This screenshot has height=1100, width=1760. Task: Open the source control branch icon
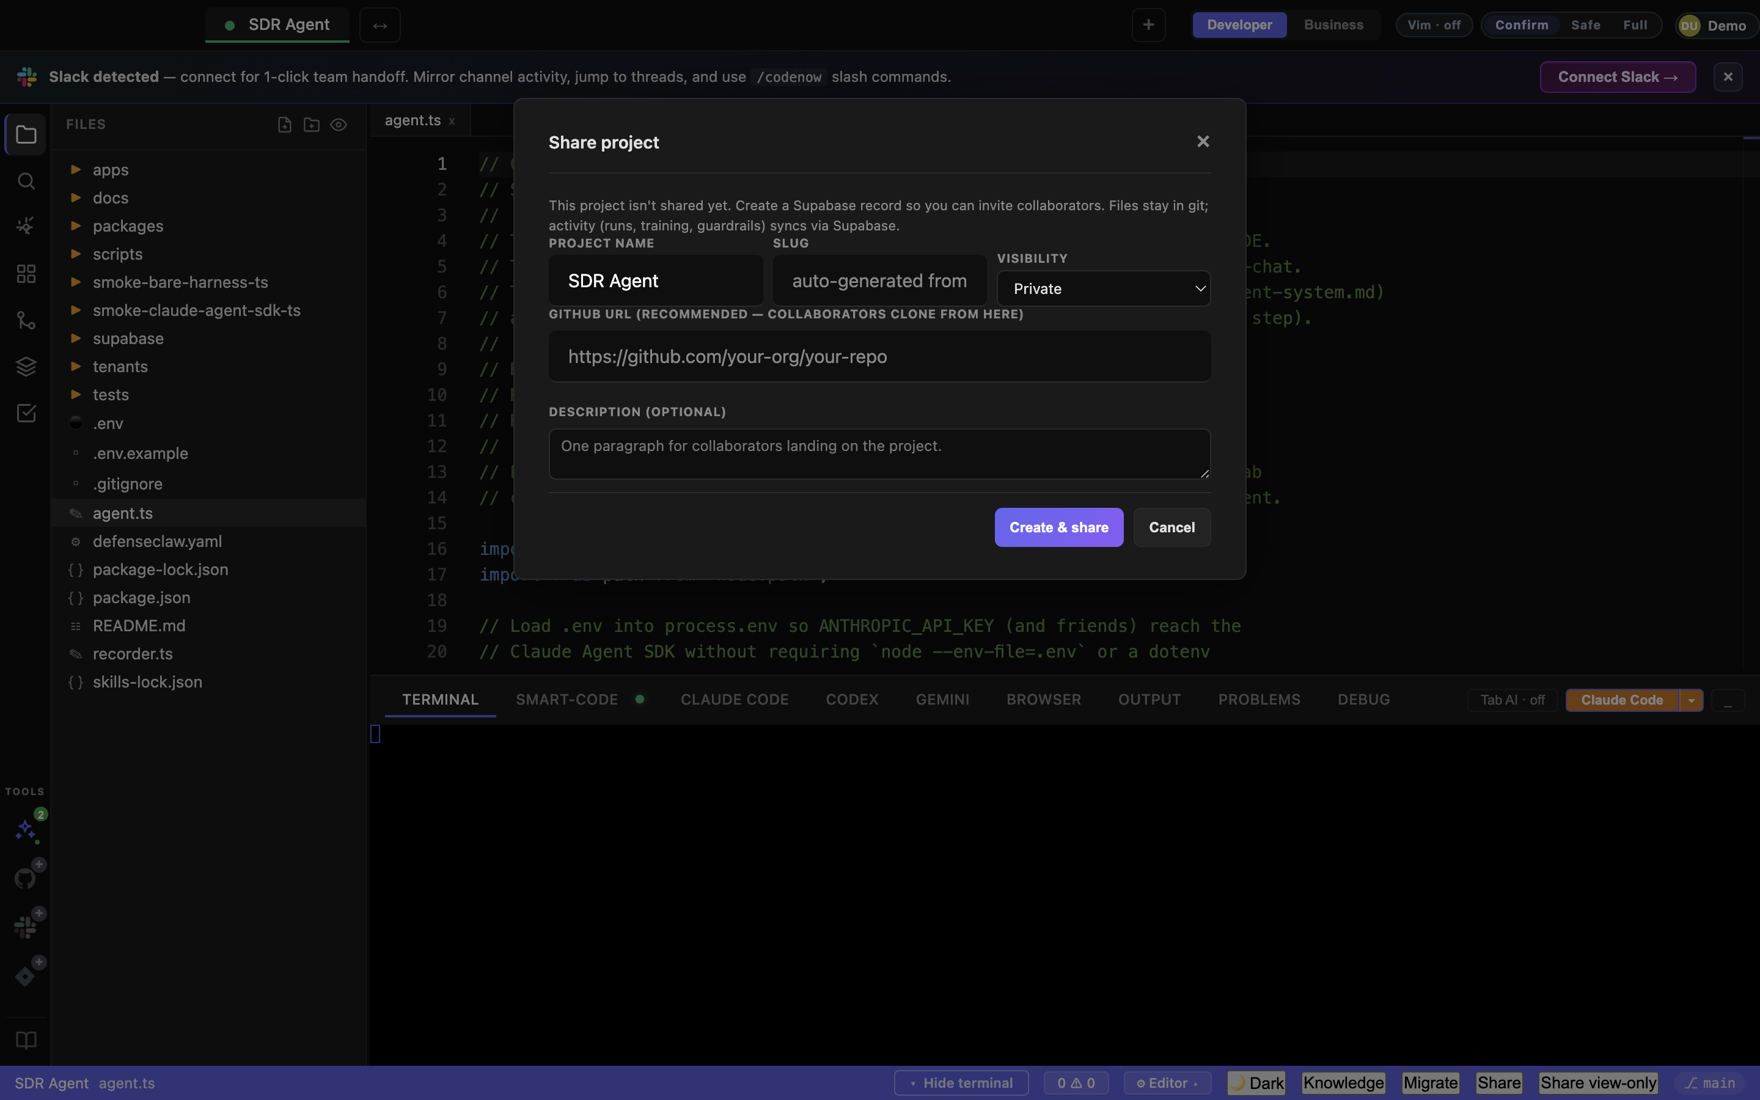(x=26, y=320)
